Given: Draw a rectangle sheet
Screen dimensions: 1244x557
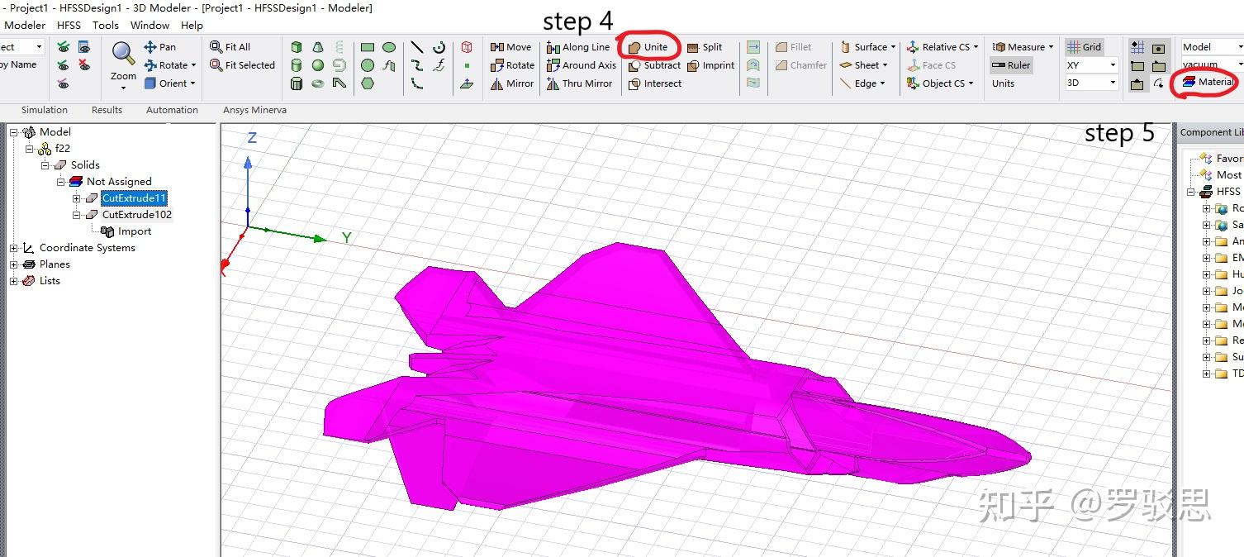Looking at the screenshot, I should (x=368, y=47).
